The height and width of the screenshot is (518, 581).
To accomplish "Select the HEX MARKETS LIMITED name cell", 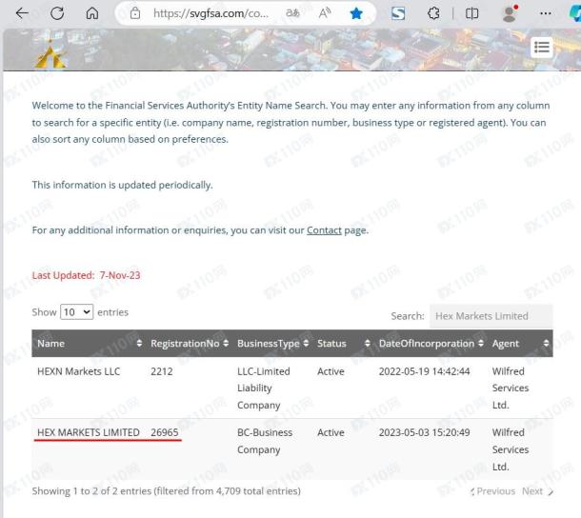I will coord(89,432).
